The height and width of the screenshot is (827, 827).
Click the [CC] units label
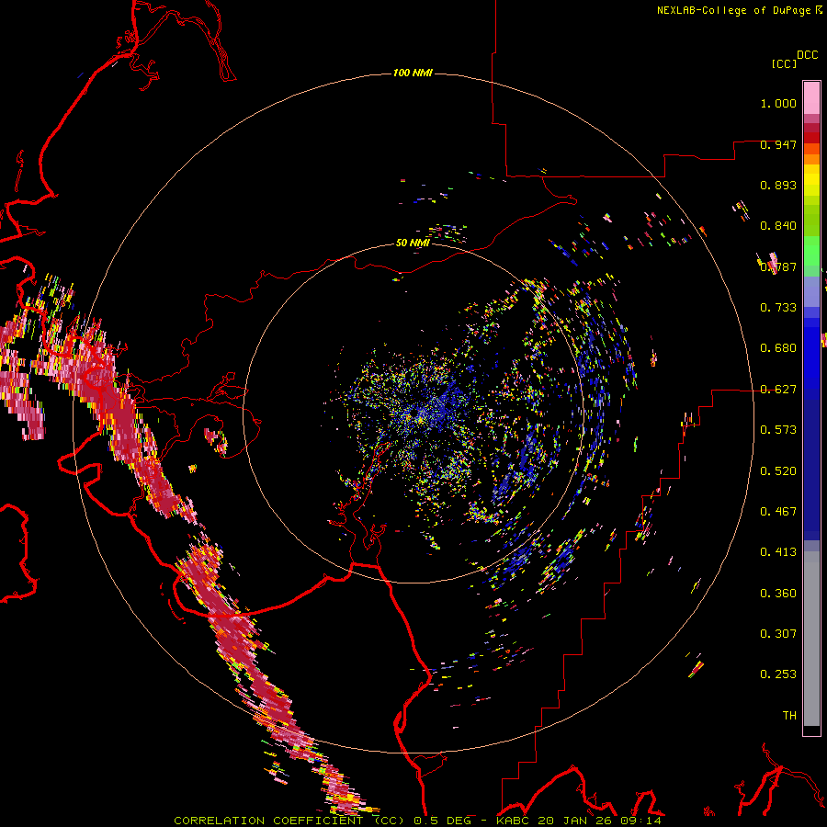click(x=785, y=63)
